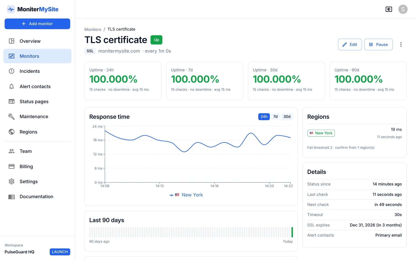Screen dimensions: 416x260
Task: Select the Monitors sidebar icon
Action: 11,56
